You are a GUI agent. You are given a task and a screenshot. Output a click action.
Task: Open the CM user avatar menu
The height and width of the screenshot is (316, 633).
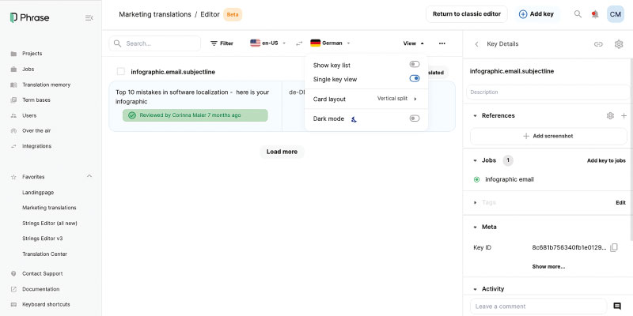point(616,14)
